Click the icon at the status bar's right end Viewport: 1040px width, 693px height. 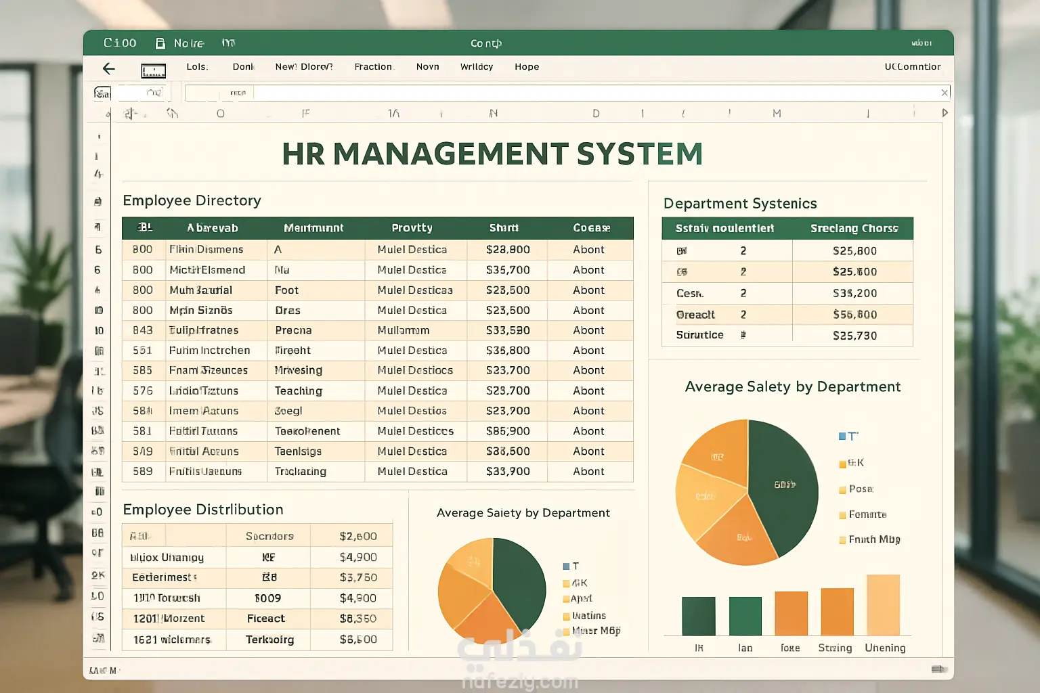[939, 669]
